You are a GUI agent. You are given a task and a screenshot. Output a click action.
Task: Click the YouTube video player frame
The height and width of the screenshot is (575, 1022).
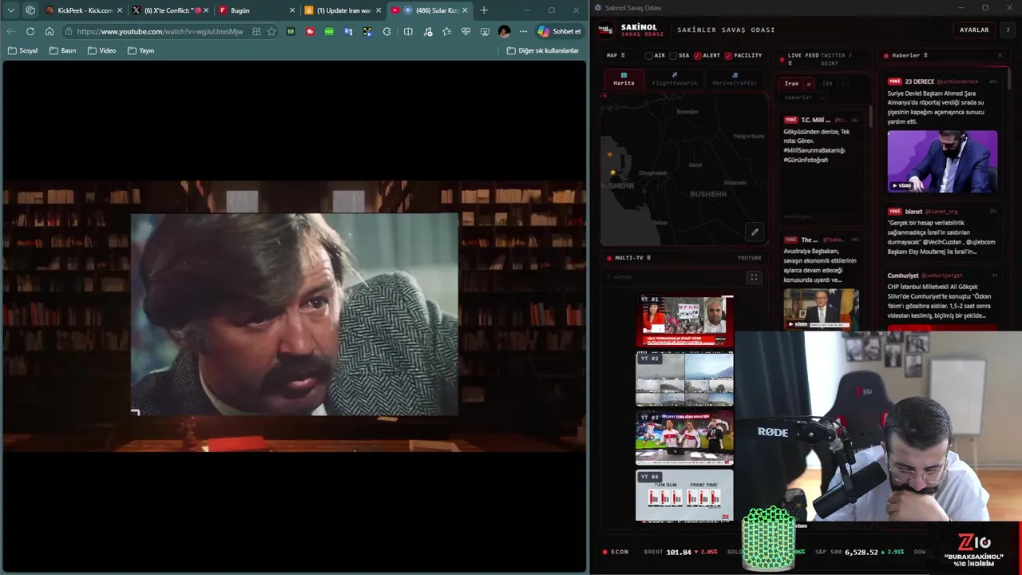coord(294,315)
